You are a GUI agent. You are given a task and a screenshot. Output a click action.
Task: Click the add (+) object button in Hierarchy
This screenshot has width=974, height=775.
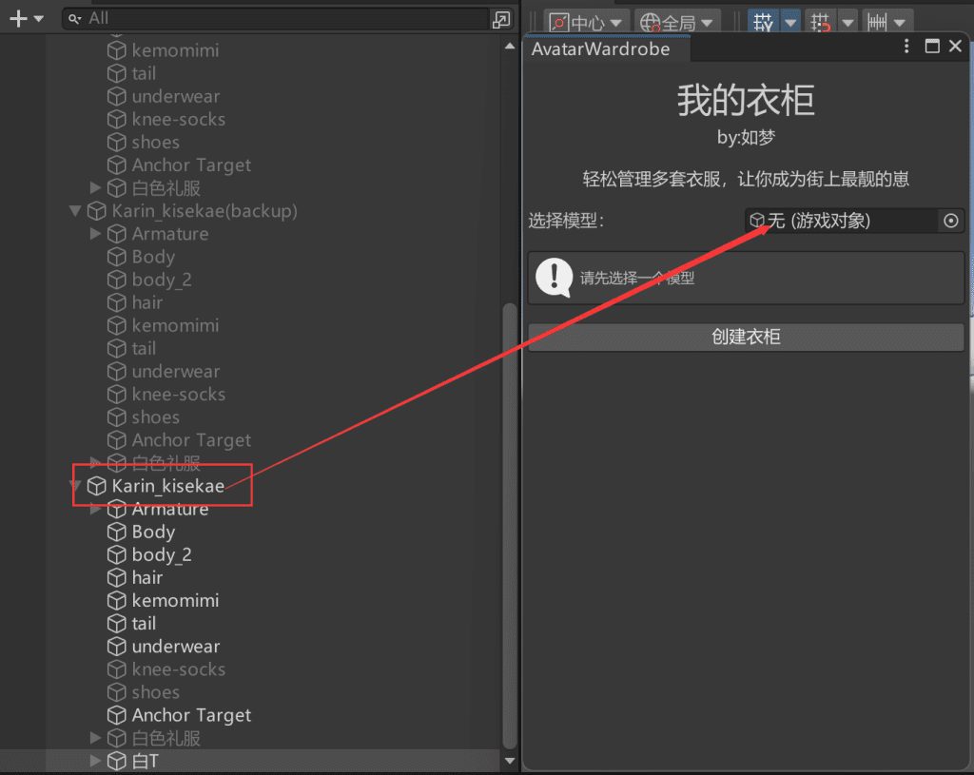[x=17, y=18]
